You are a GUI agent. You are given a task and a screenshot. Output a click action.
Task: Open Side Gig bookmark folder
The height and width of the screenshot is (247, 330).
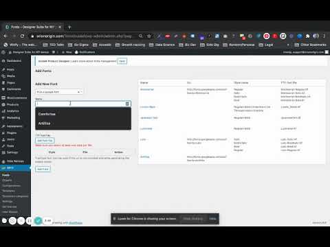pyautogui.click(x=210, y=45)
